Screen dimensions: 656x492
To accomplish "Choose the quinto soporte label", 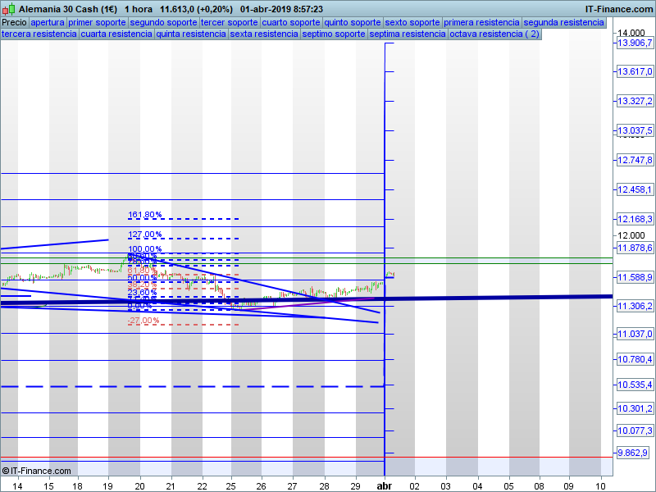I will pos(353,22).
